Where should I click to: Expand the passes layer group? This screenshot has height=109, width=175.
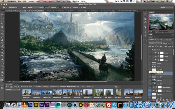pos(153,67)
